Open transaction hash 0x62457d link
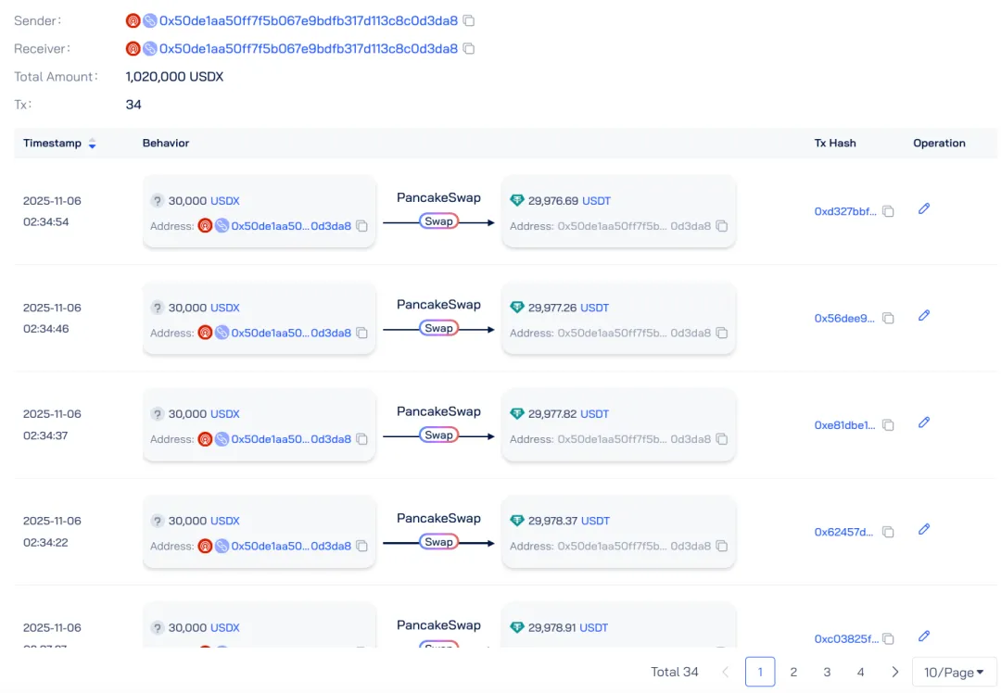 tap(843, 532)
